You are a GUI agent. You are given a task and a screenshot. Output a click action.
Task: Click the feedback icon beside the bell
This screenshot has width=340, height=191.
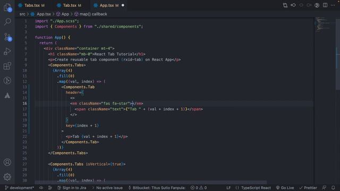(325, 188)
